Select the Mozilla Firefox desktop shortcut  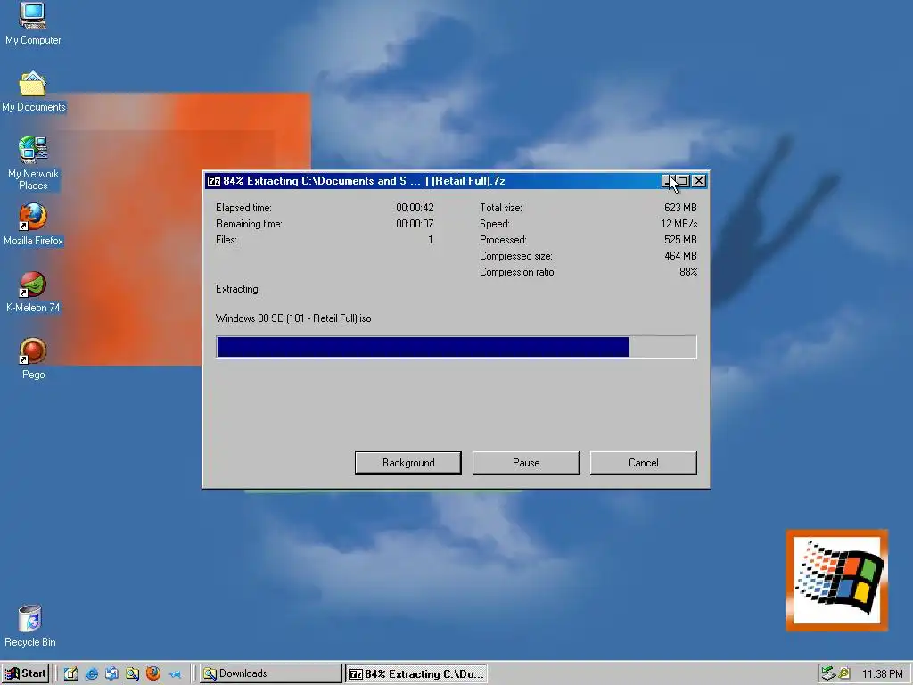click(33, 224)
